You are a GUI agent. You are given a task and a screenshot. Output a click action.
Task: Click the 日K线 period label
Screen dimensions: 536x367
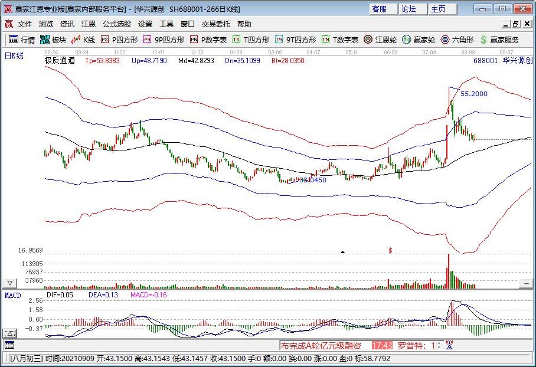coord(15,56)
